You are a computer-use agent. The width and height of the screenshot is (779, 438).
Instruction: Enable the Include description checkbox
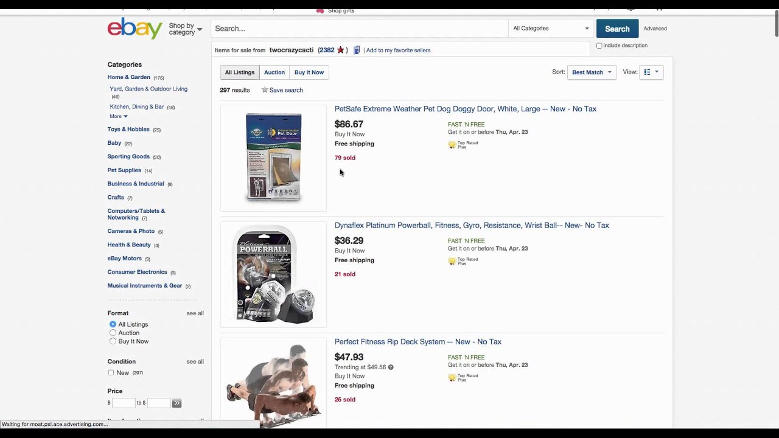point(599,46)
